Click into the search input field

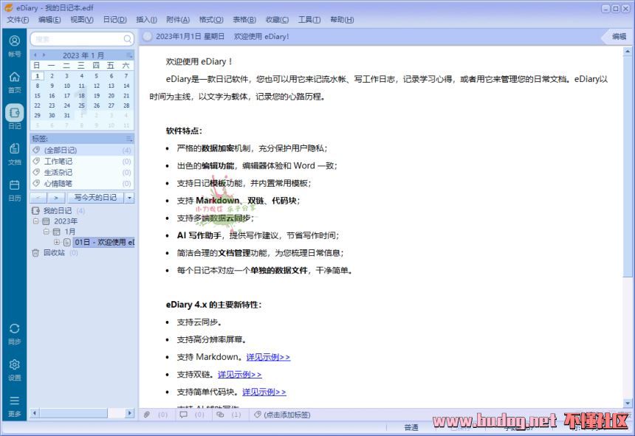coord(78,39)
